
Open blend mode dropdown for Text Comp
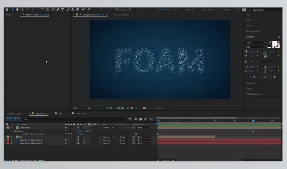point(108,128)
